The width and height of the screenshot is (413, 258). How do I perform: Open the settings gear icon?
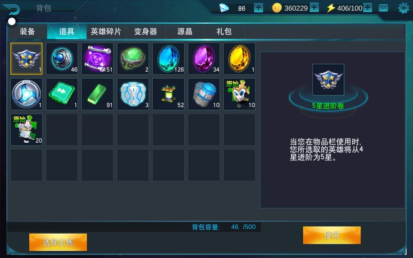pos(403,8)
